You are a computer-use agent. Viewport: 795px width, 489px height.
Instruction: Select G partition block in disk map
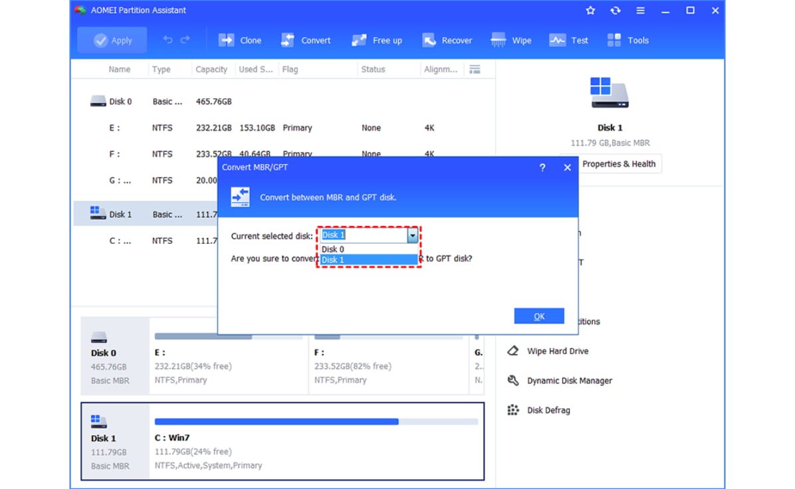[x=478, y=363]
